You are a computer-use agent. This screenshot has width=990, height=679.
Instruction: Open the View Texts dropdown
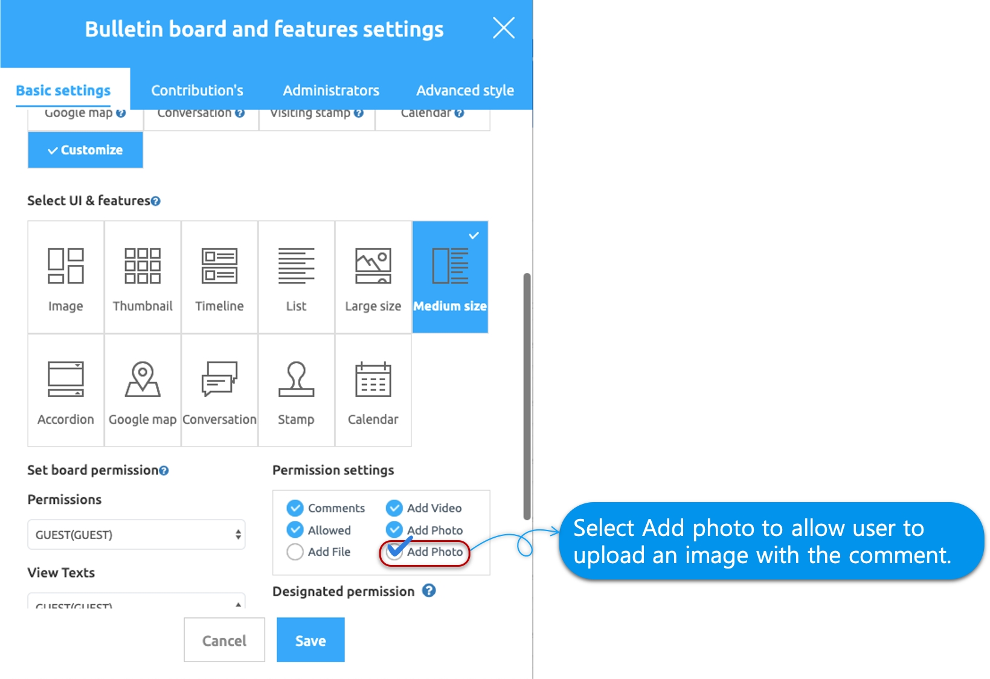pyautogui.click(x=137, y=601)
